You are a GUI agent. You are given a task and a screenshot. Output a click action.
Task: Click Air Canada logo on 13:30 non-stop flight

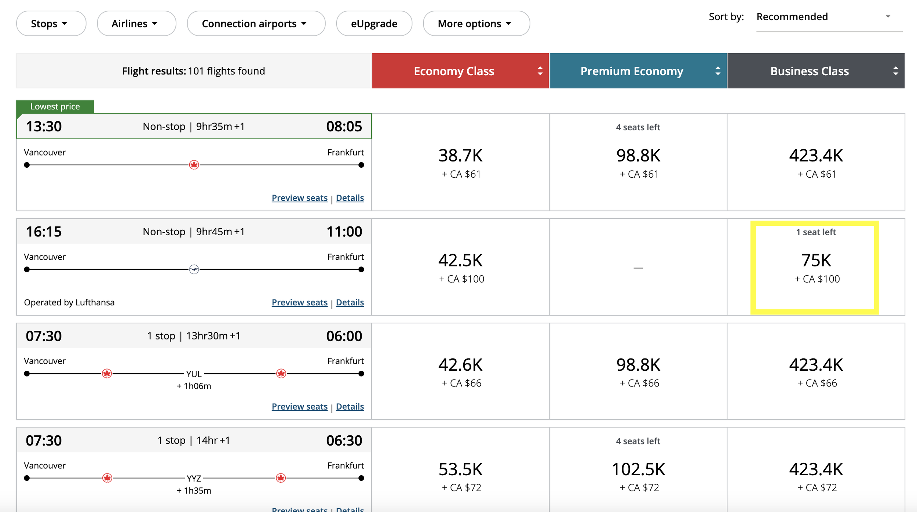pyautogui.click(x=194, y=165)
